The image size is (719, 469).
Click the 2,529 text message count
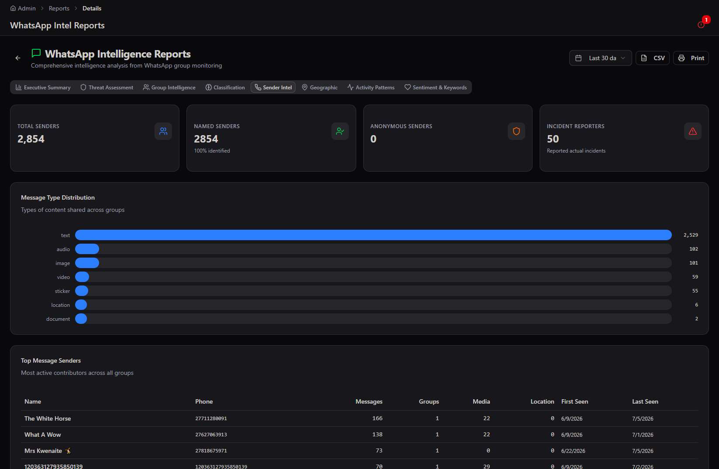(x=691, y=235)
